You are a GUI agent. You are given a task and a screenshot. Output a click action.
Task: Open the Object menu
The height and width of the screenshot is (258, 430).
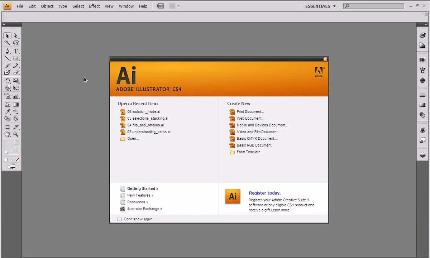tap(47, 6)
